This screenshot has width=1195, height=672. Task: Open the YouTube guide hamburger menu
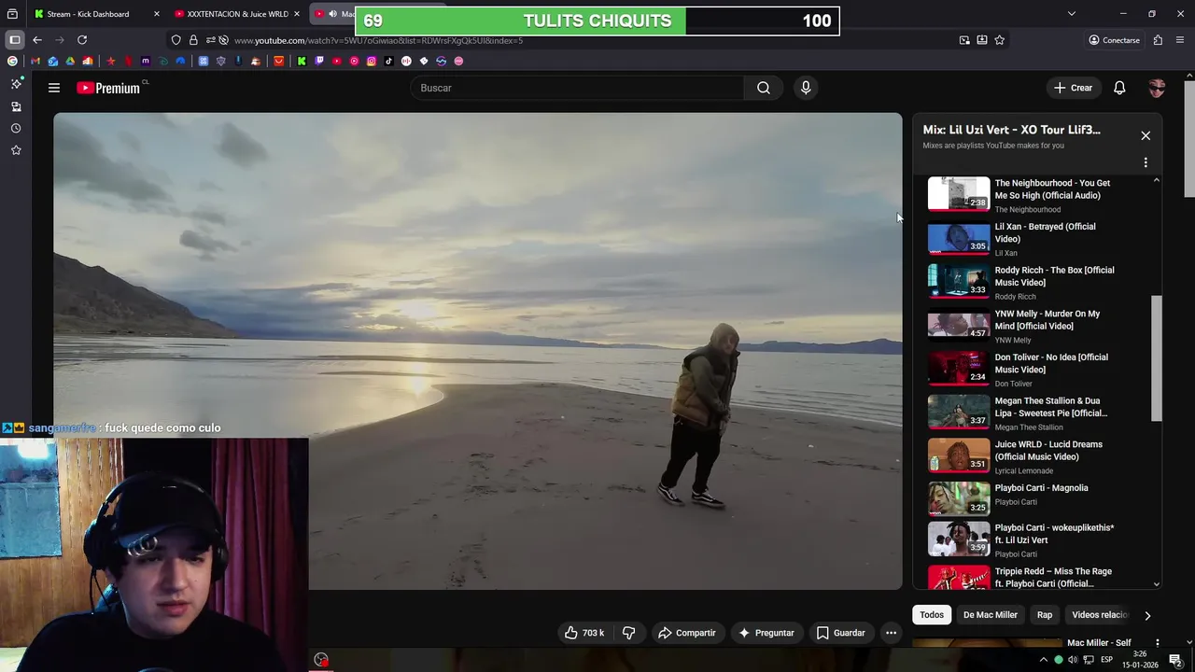click(54, 88)
